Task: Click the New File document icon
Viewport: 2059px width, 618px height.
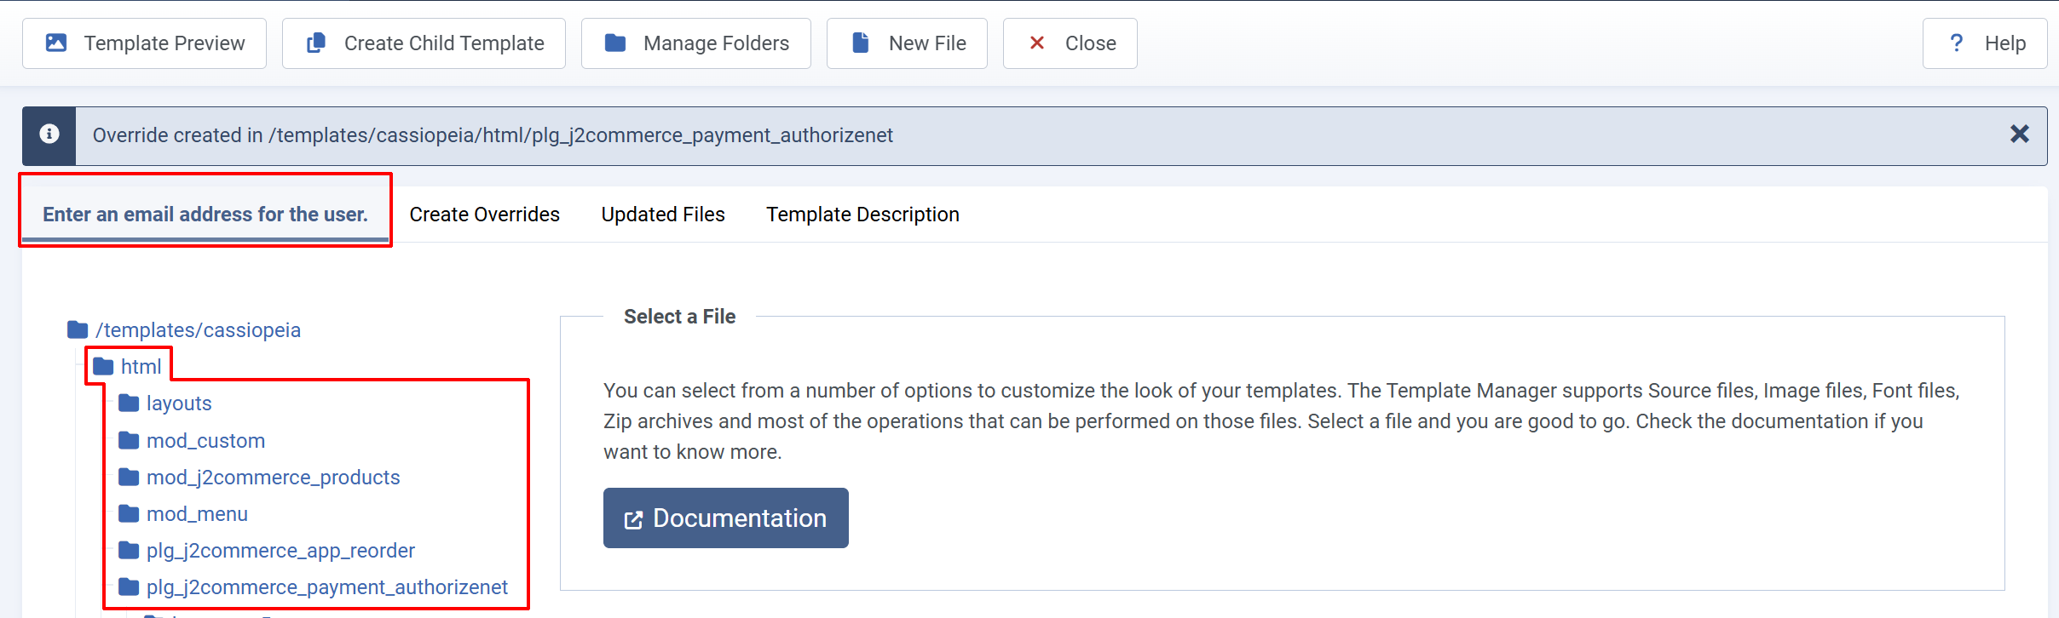Action: coord(861,43)
